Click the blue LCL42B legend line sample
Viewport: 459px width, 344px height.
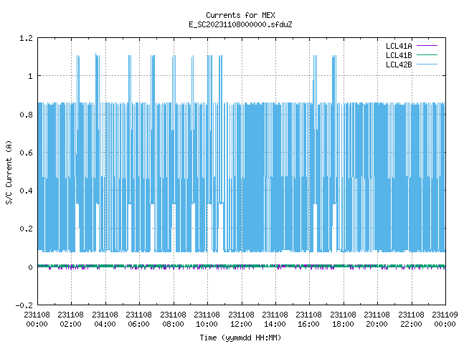coord(427,64)
